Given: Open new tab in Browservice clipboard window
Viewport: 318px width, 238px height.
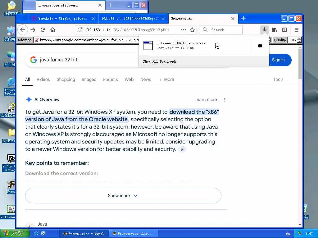Looking at the screenshot, I should [x=111, y=5].
